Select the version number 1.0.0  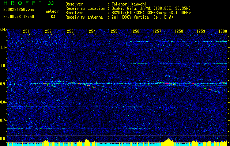[x=50, y=3]
